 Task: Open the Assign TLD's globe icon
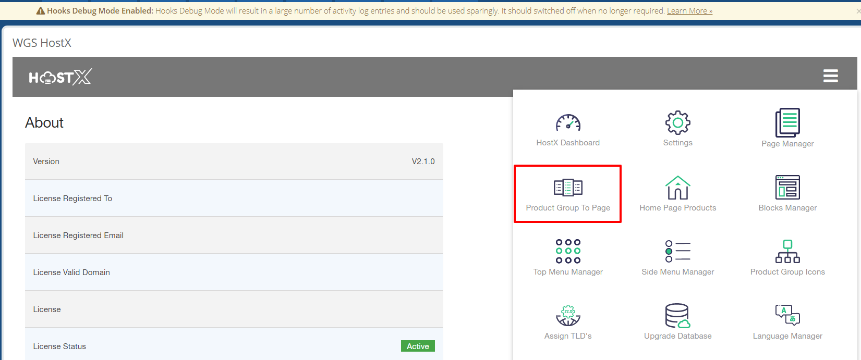tap(568, 315)
